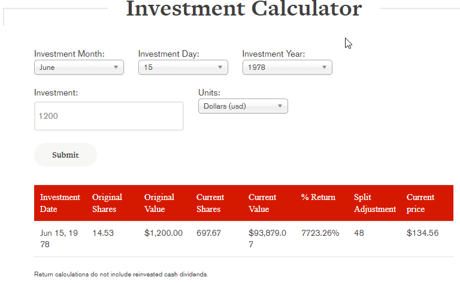Open the Investment Month dropdown

[x=78, y=67]
